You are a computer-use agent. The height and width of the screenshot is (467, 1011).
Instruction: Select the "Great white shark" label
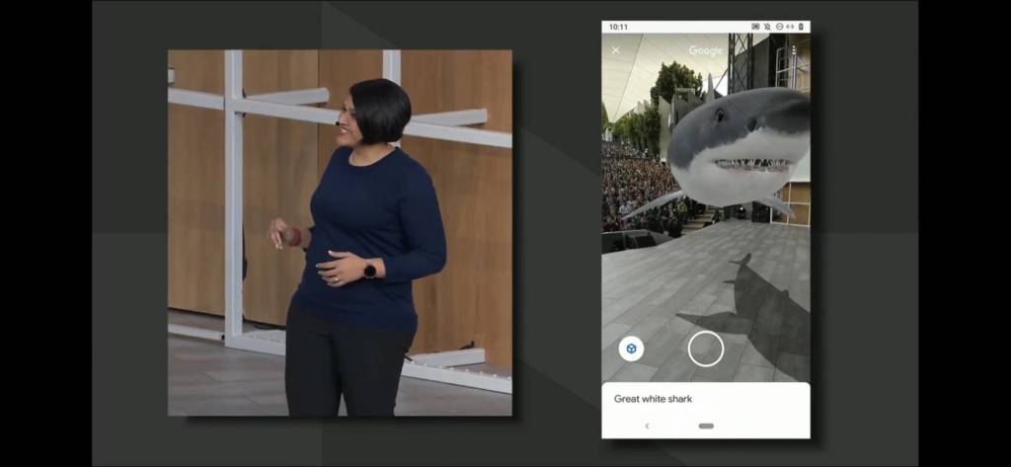coord(653,399)
